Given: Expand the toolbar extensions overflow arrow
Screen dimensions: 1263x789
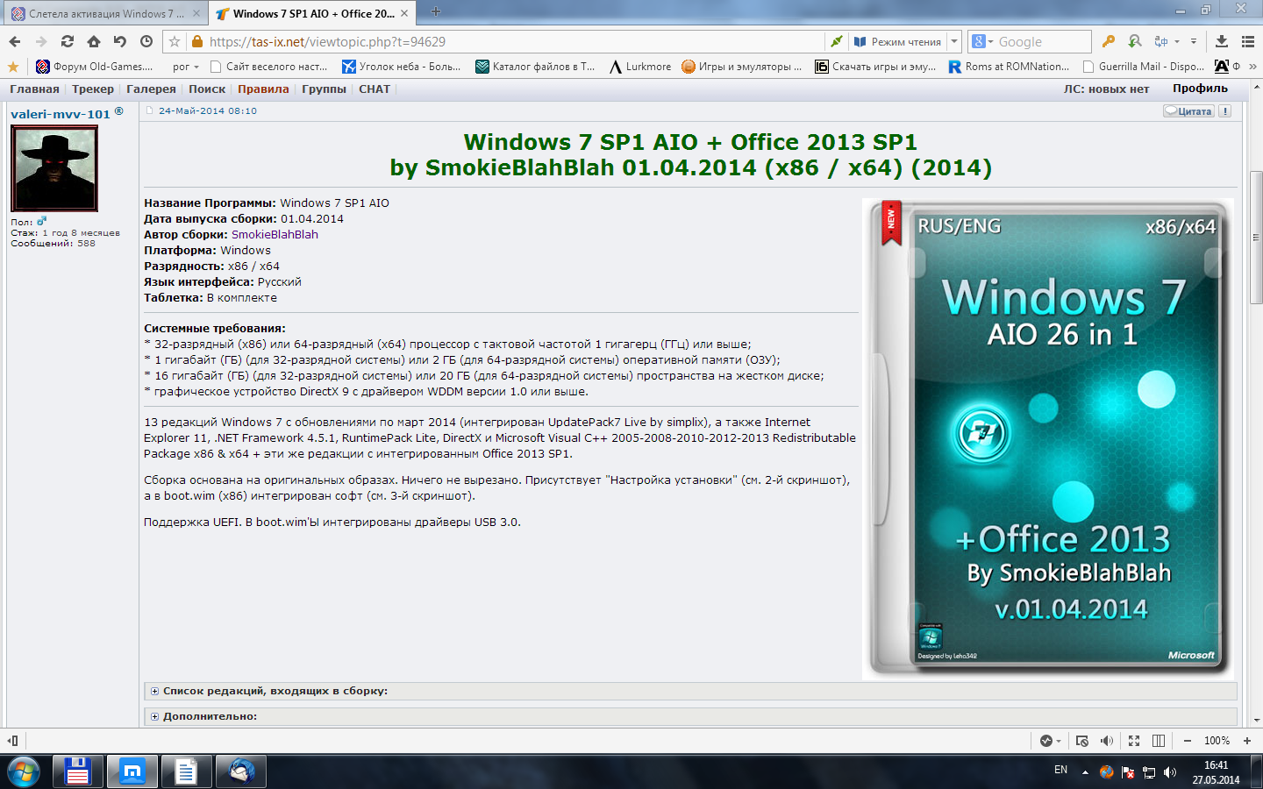Looking at the screenshot, I should 1194,41.
